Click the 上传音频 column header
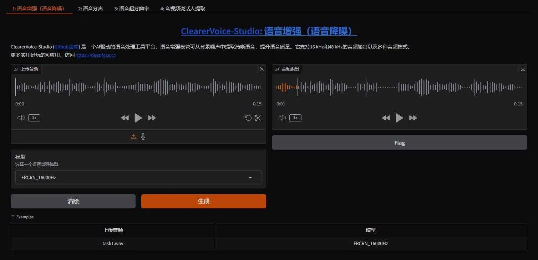This screenshot has width=538, height=260. click(x=113, y=230)
